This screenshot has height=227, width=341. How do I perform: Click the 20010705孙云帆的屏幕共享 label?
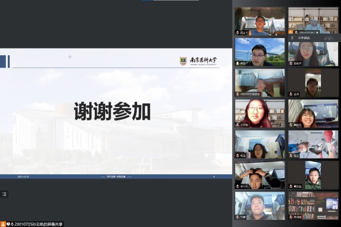coord(38,224)
